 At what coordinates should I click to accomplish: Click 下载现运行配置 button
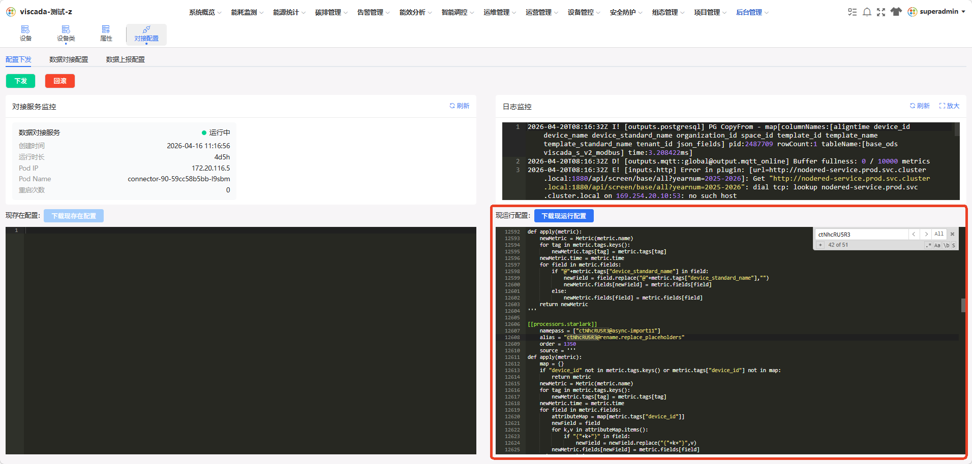point(564,216)
